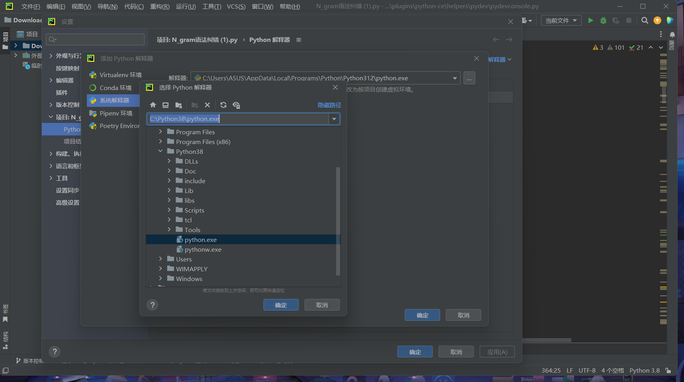Open path history dropdown in file chooser
The width and height of the screenshot is (684, 382).
coord(334,119)
